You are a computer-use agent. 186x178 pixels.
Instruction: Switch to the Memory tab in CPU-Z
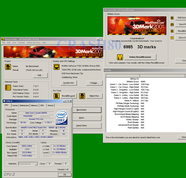(34, 105)
